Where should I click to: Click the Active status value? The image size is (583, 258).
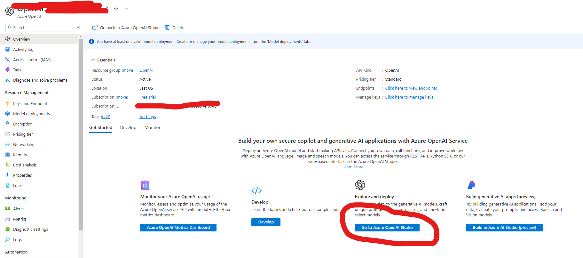(145, 79)
